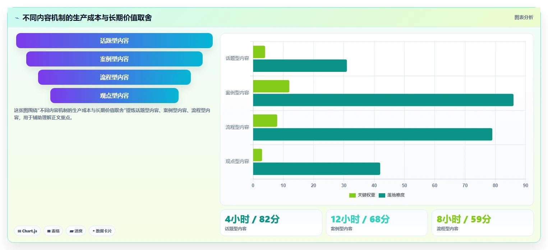Click 话题型内容 落地难度 teal bar

point(300,66)
